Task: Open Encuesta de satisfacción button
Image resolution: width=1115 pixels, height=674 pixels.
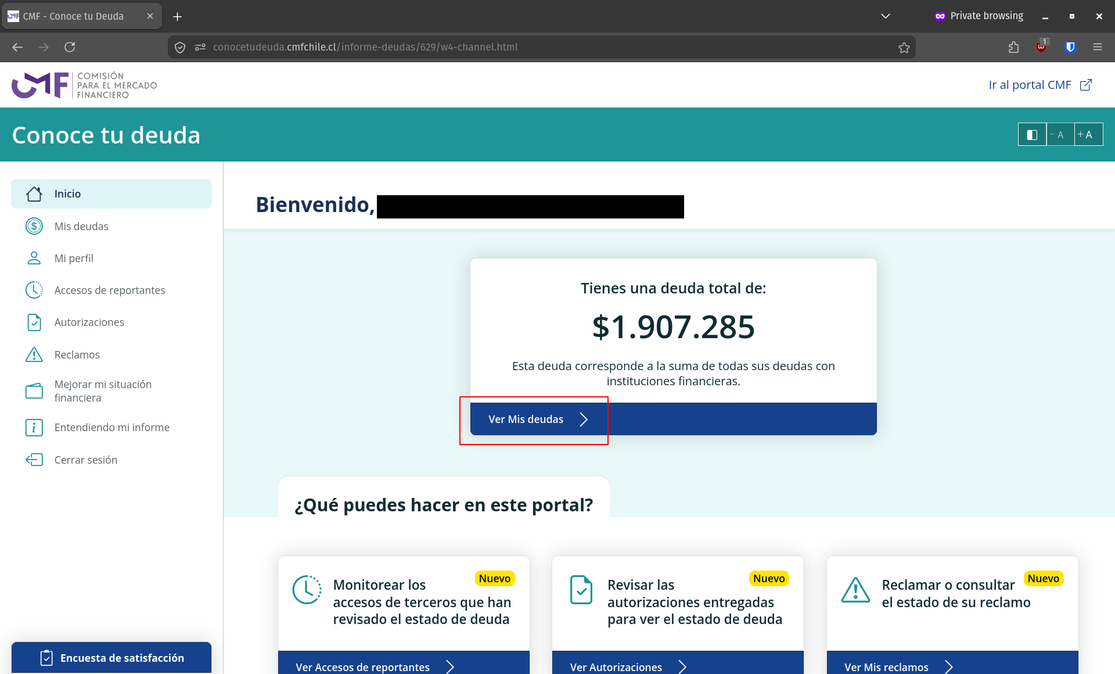Action: pos(111,658)
